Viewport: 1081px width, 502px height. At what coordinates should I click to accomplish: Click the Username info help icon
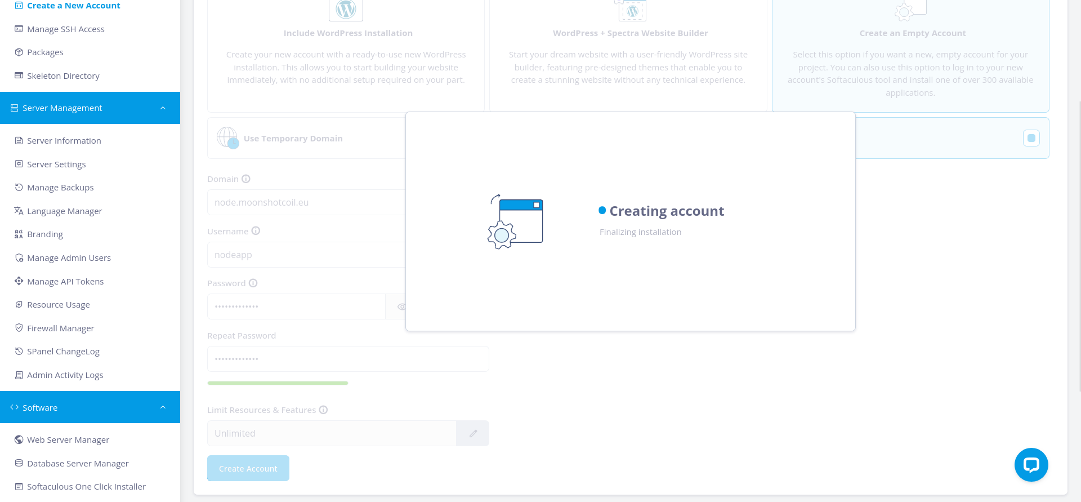click(256, 231)
